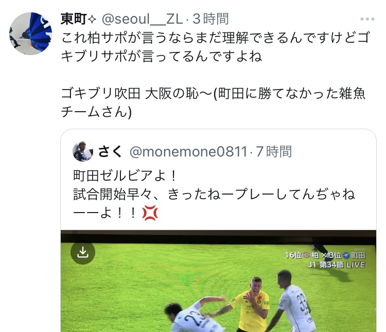The width and height of the screenshot is (386, 332).
Task: Open the 3時間 timestamp of main tweet
Action: pyautogui.click(x=210, y=19)
